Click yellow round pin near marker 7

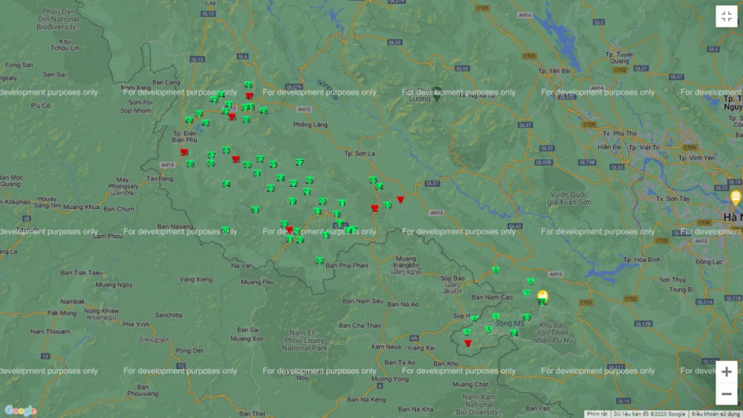pos(542,297)
